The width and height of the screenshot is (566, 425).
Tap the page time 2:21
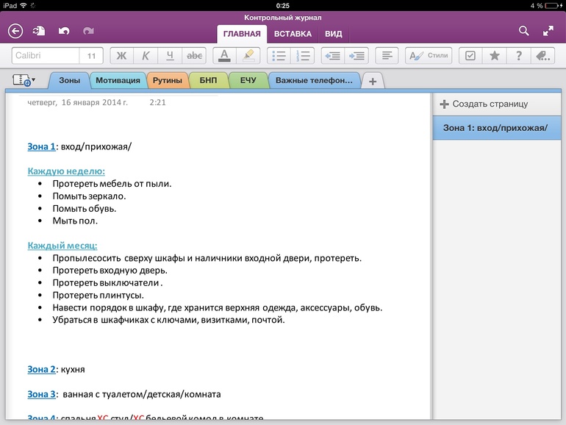click(x=158, y=102)
